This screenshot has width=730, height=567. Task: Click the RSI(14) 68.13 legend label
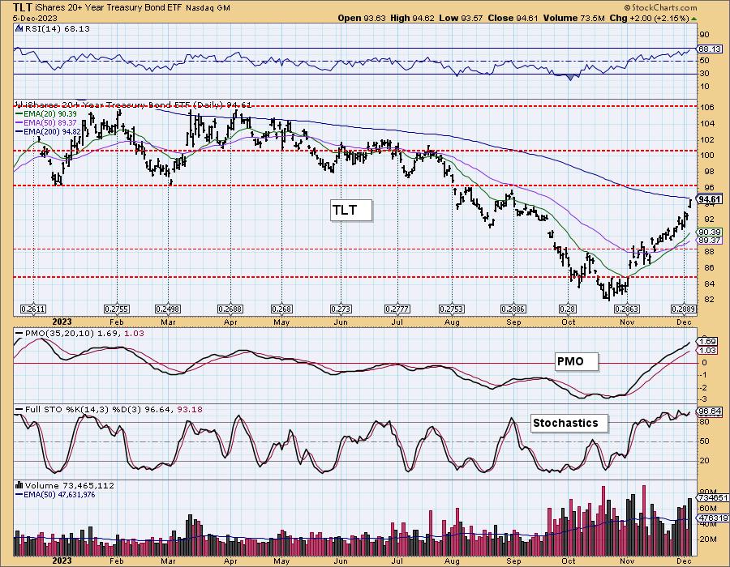click(x=57, y=29)
